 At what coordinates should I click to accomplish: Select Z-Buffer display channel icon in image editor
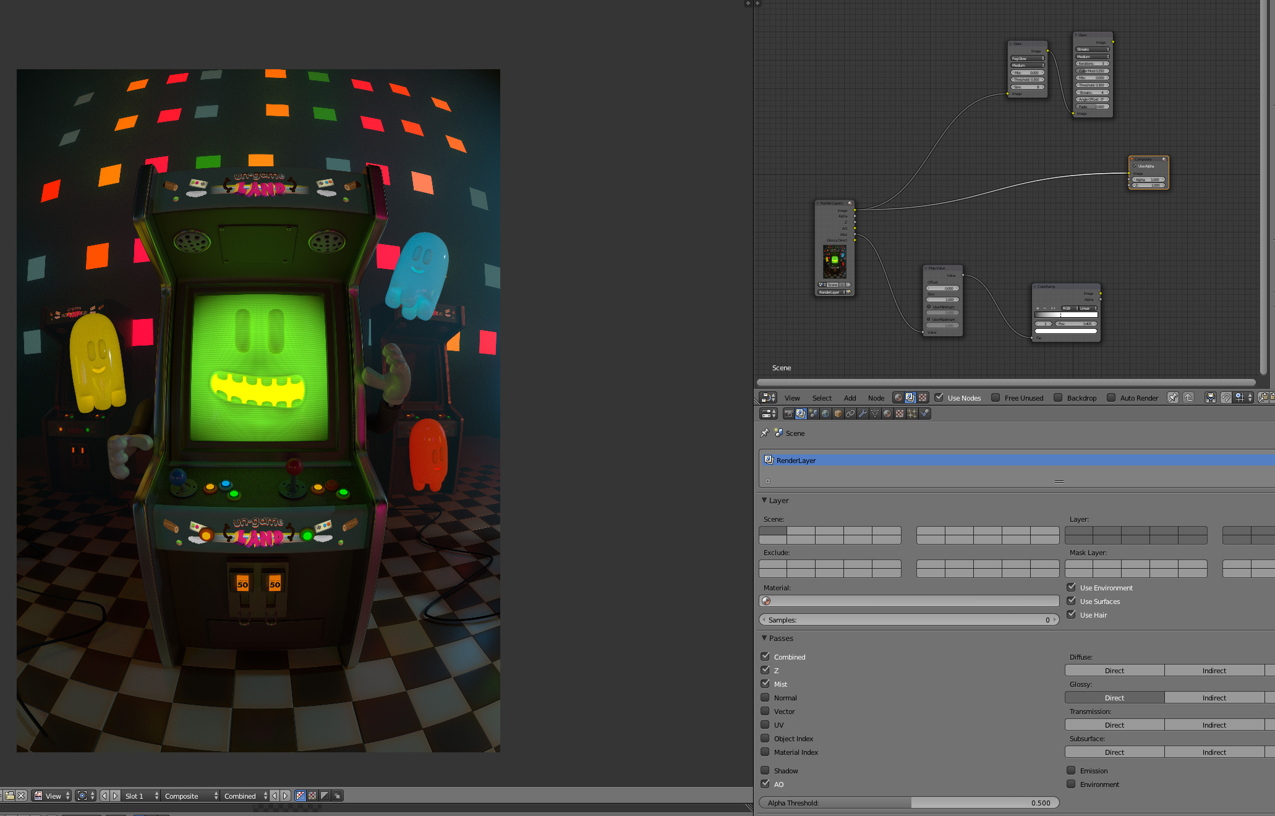pyautogui.click(x=337, y=796)
